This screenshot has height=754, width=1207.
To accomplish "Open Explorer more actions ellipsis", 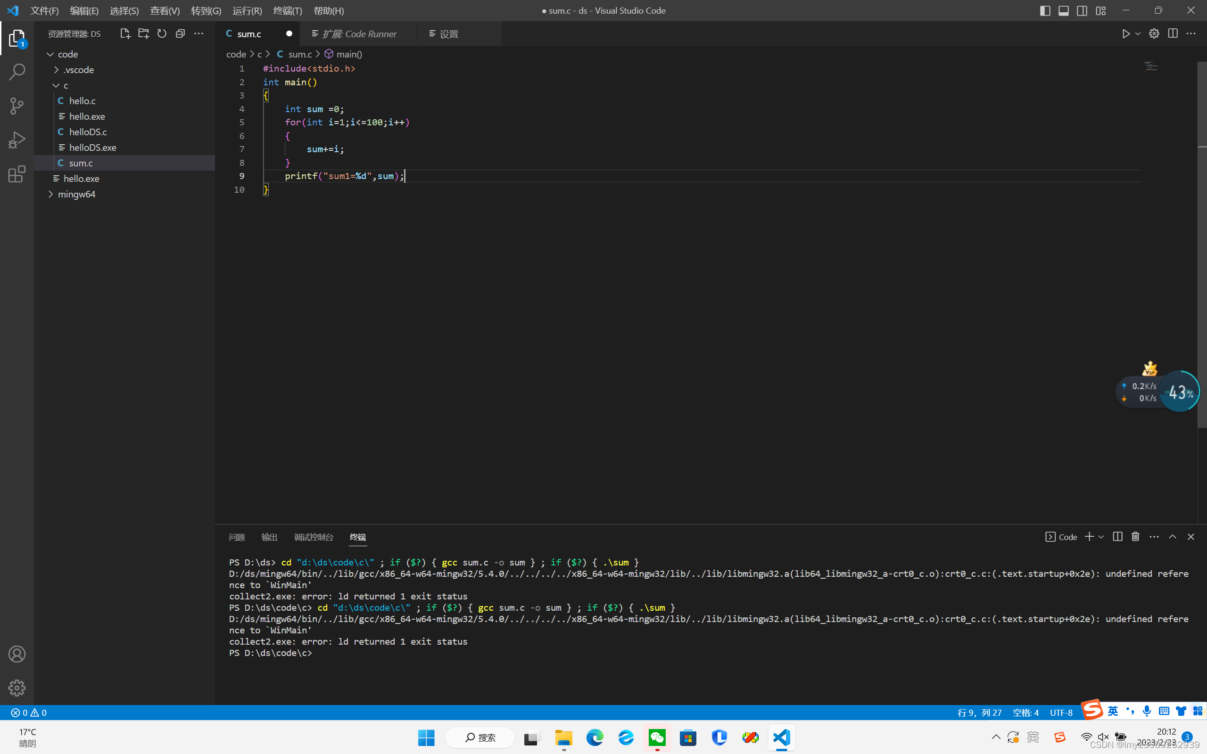I will click(x=198, y=33).
